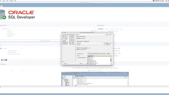Click the green play icon in SQL Developer logo
169x95 pixels.
pyautogui.click(x=4, y=17)
